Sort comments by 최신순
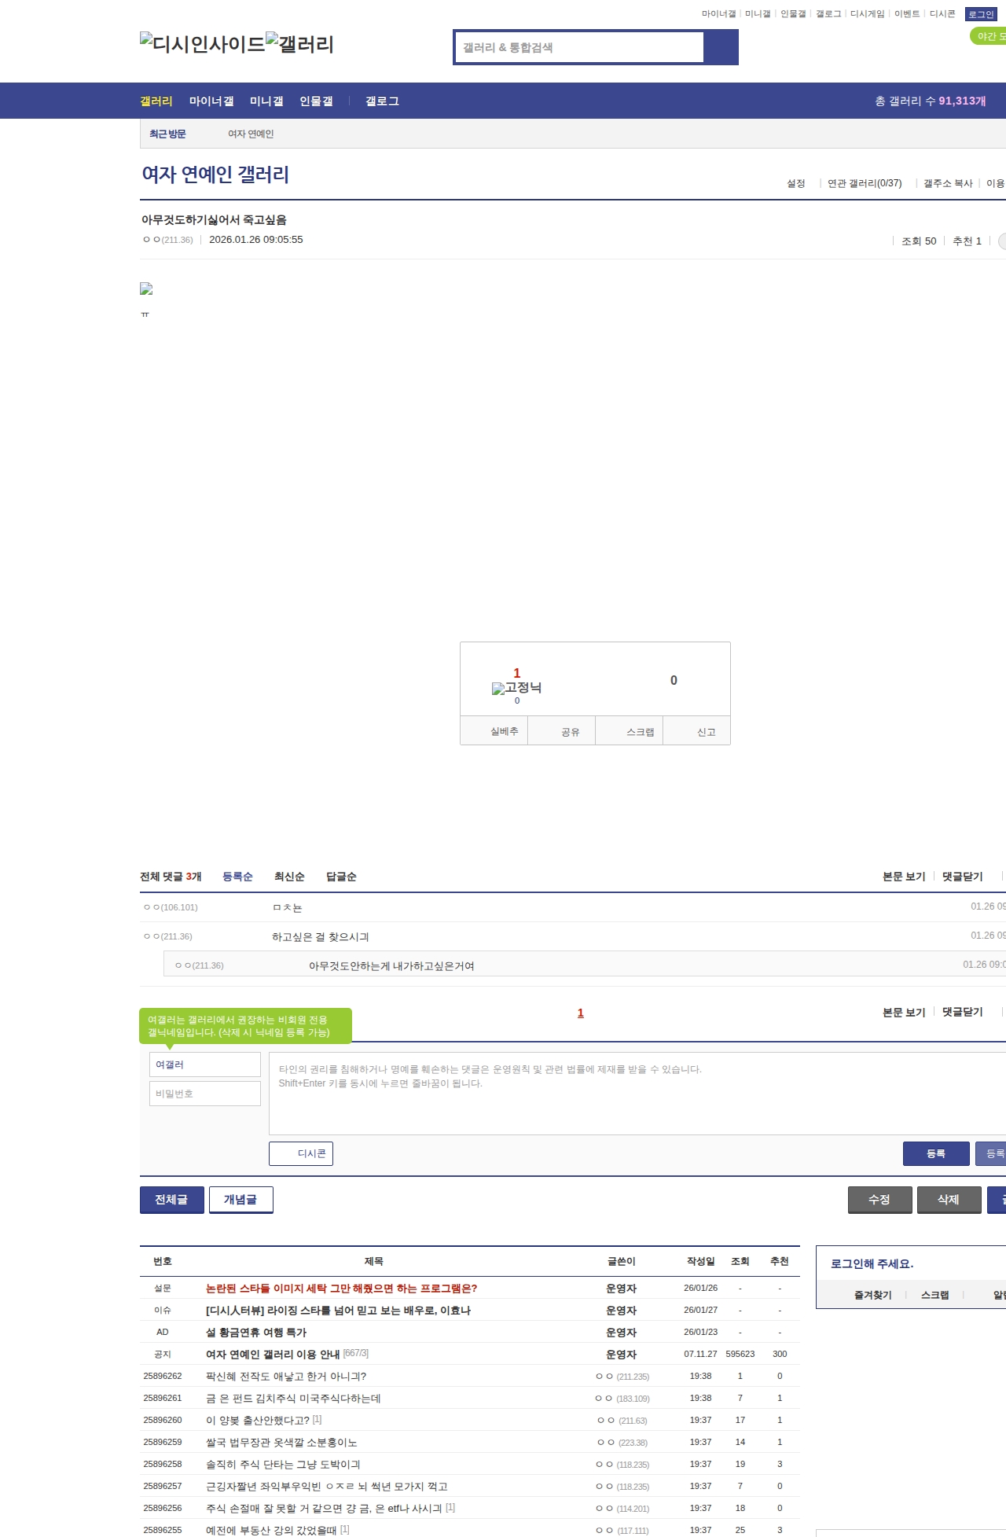 [289, 877]
